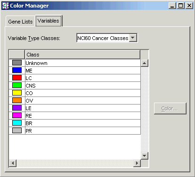Select the magenta RE color swatch
The image size is (195, 177).
[x=17, y=115]
